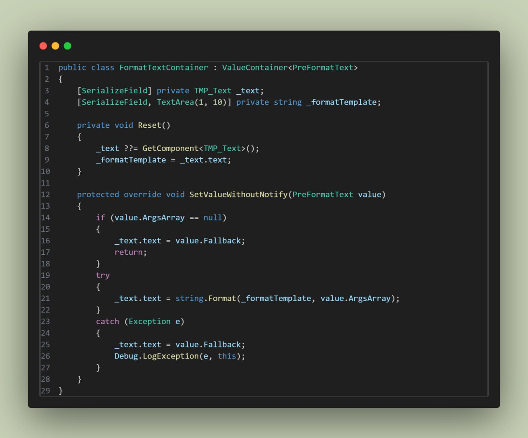Click line number 19 in the gutter
The image size is (528, 438).
(45, 275)
